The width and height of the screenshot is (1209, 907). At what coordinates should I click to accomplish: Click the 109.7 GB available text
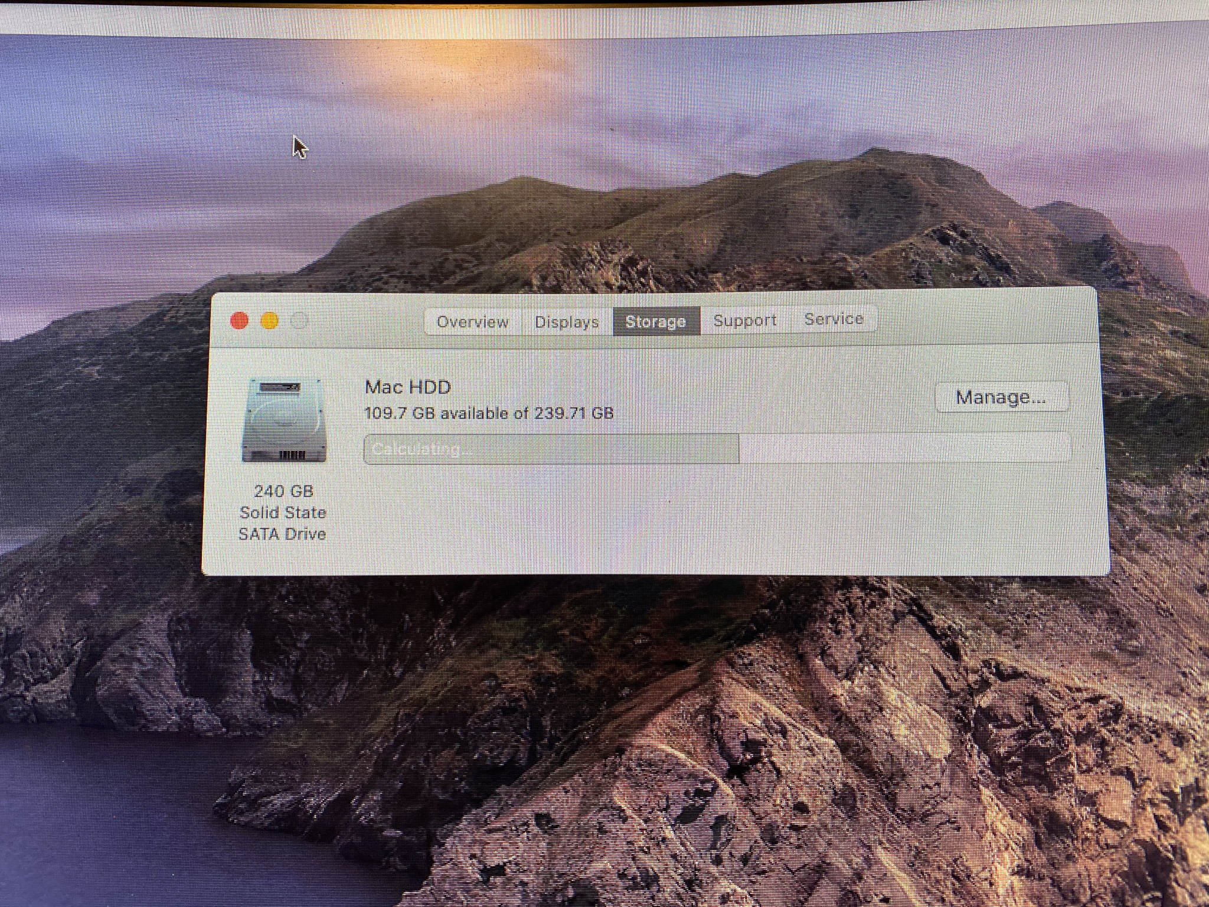click(489, 413)
